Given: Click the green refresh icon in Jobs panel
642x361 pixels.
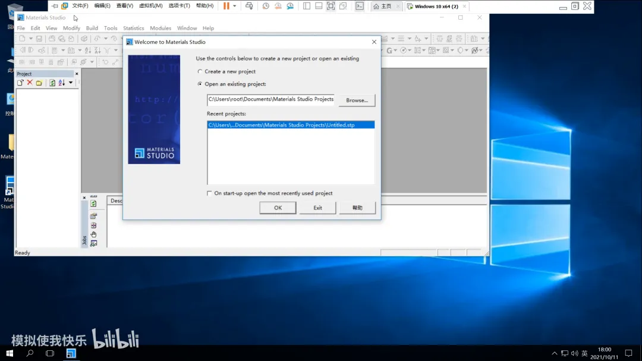Looking at the screenshot, I should (x=93, y=203).
